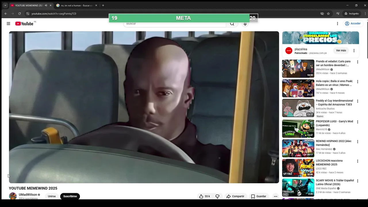Dislike the video with thumbs down
Screen dimensions: 368x207
(218, 196)
